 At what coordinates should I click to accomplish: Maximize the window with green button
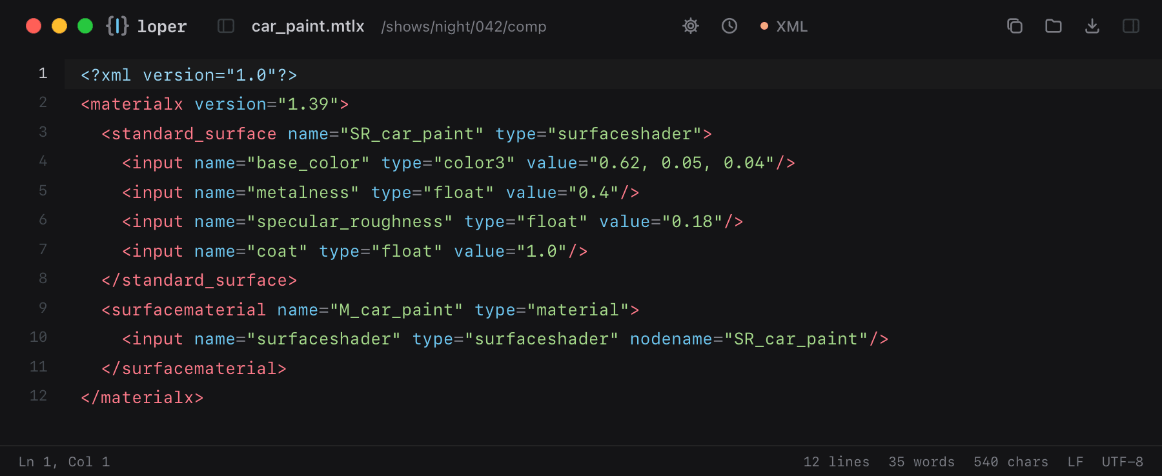click(85, 26)
